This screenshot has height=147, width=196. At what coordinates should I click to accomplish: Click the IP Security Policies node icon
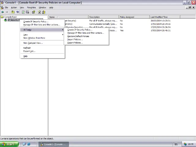tap(6, 20)
